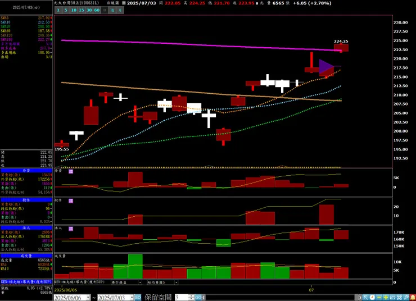Click the 投信 blue section header

(26, 200)
